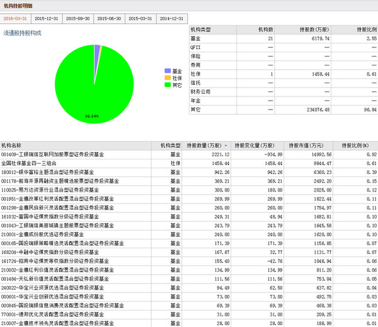Screen dimensions: 378x327
Task: Click the 券商 row label
Action: (195, 65)
